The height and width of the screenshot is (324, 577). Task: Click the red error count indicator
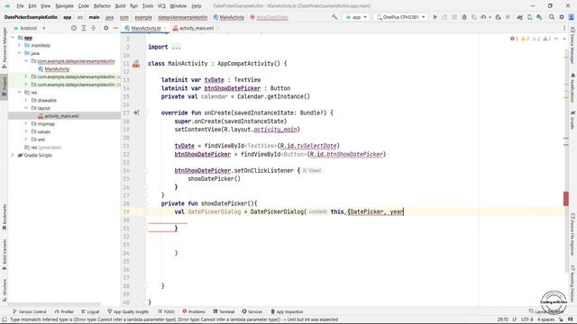click(x=514, y=39)
